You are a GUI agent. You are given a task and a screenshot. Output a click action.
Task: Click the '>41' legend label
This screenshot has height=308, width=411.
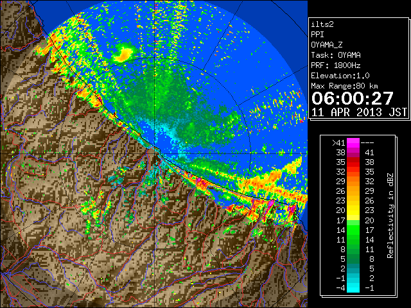coord(338,142)
